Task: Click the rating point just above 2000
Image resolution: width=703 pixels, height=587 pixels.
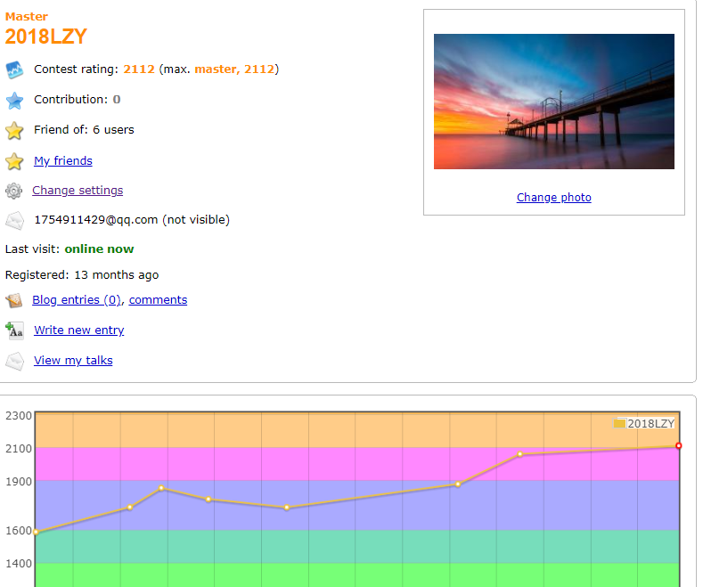Action: pyautogui.click(x=520, y=454)
